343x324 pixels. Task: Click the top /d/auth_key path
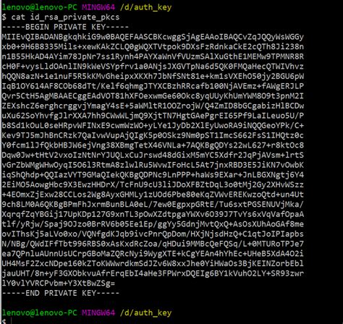(x=145, y=7)
